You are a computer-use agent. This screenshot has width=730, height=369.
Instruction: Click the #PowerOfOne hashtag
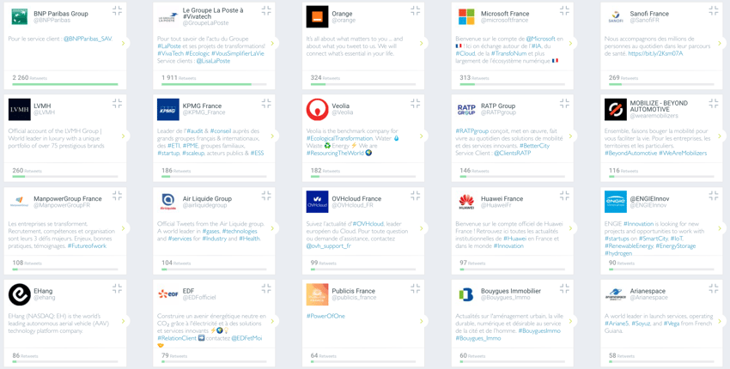(x=325, y=316)
